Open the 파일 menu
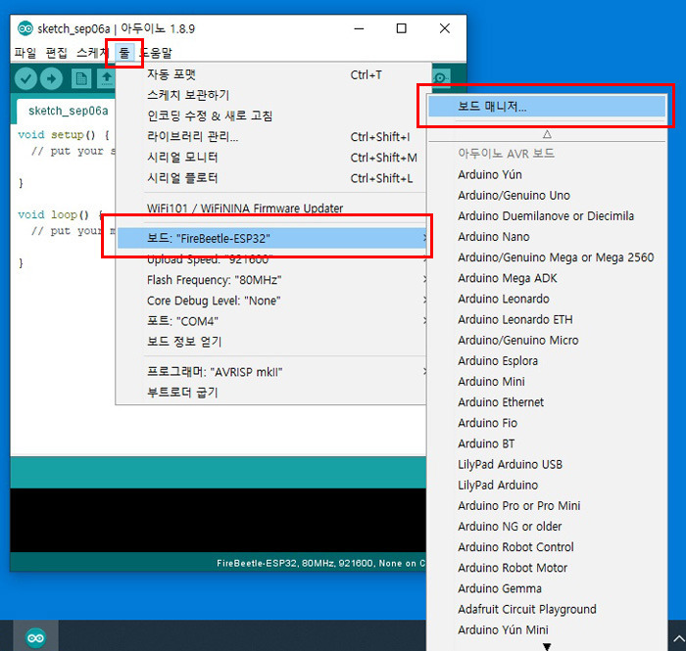This screenshot has width=686, height=651. pyautogui.click(x=24, y=53)
